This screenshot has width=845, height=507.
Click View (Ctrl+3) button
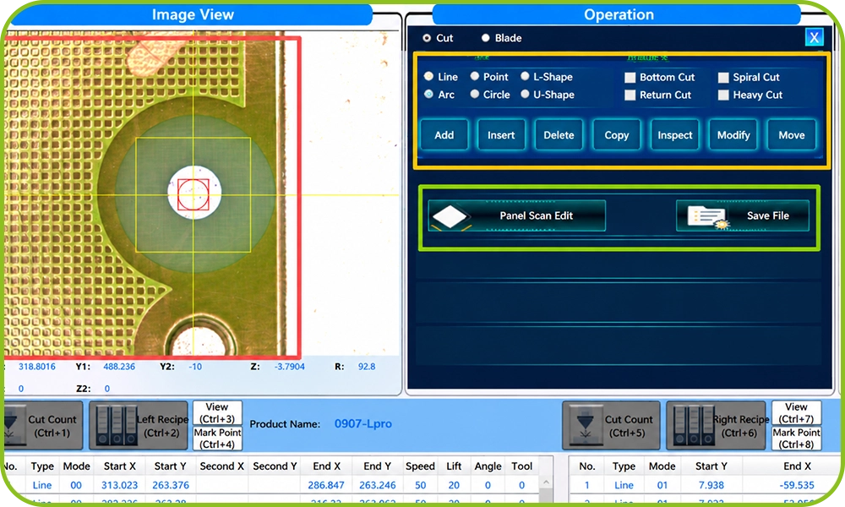click(x=217, y=412)
